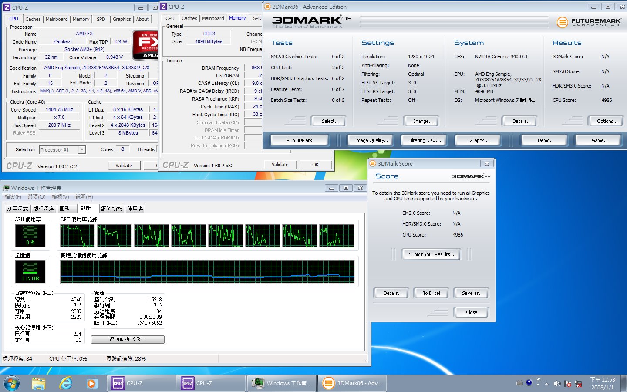The height and width of the screenshot is (392, 627).
Task: Open the 網路功能 tab in Task Manager
Action: (111, 209)
